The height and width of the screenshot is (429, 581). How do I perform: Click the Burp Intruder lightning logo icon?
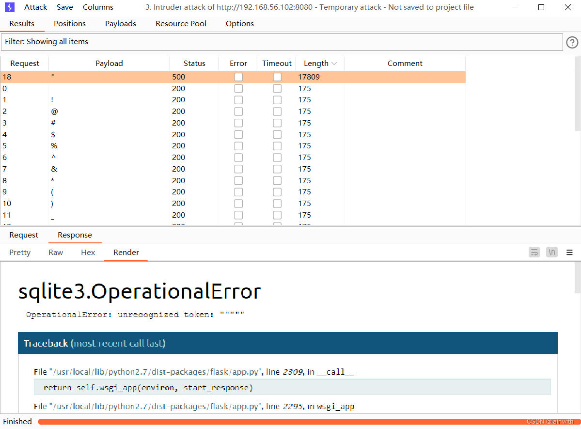pos(10,7)
